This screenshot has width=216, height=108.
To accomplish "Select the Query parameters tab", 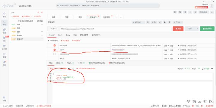I will click(60, 35).
